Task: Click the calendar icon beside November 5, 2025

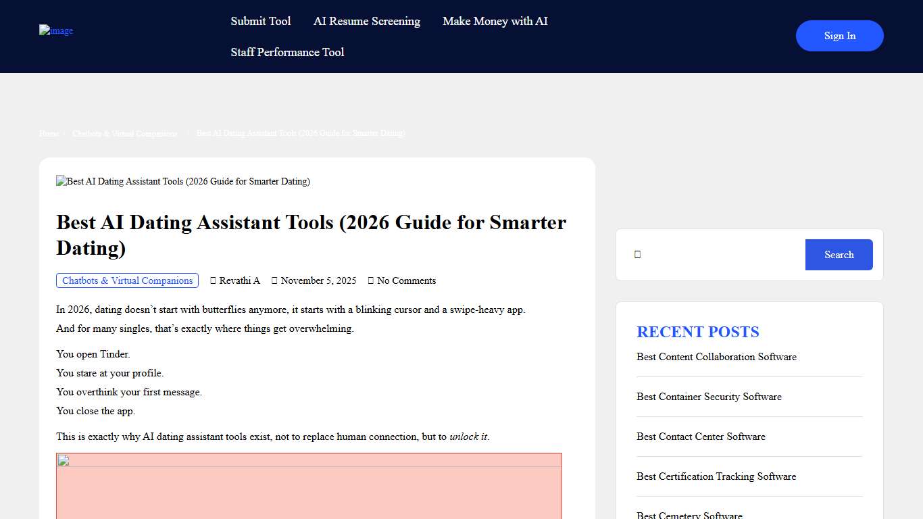Action: pos(274,280)
